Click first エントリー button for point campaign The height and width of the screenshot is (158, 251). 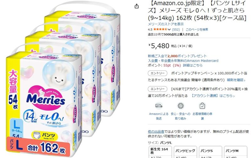[158, 73]
